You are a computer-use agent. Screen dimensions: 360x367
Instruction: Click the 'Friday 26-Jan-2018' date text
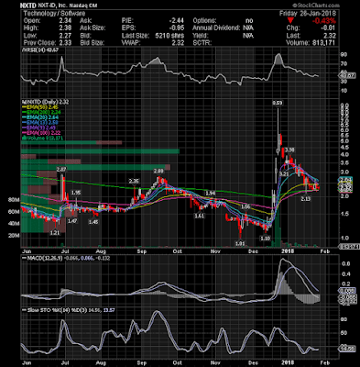point(308,14)
